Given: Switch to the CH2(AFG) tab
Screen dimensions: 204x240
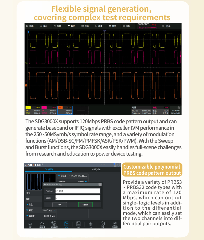Looking at the screenshot, I should click(96, 170).
